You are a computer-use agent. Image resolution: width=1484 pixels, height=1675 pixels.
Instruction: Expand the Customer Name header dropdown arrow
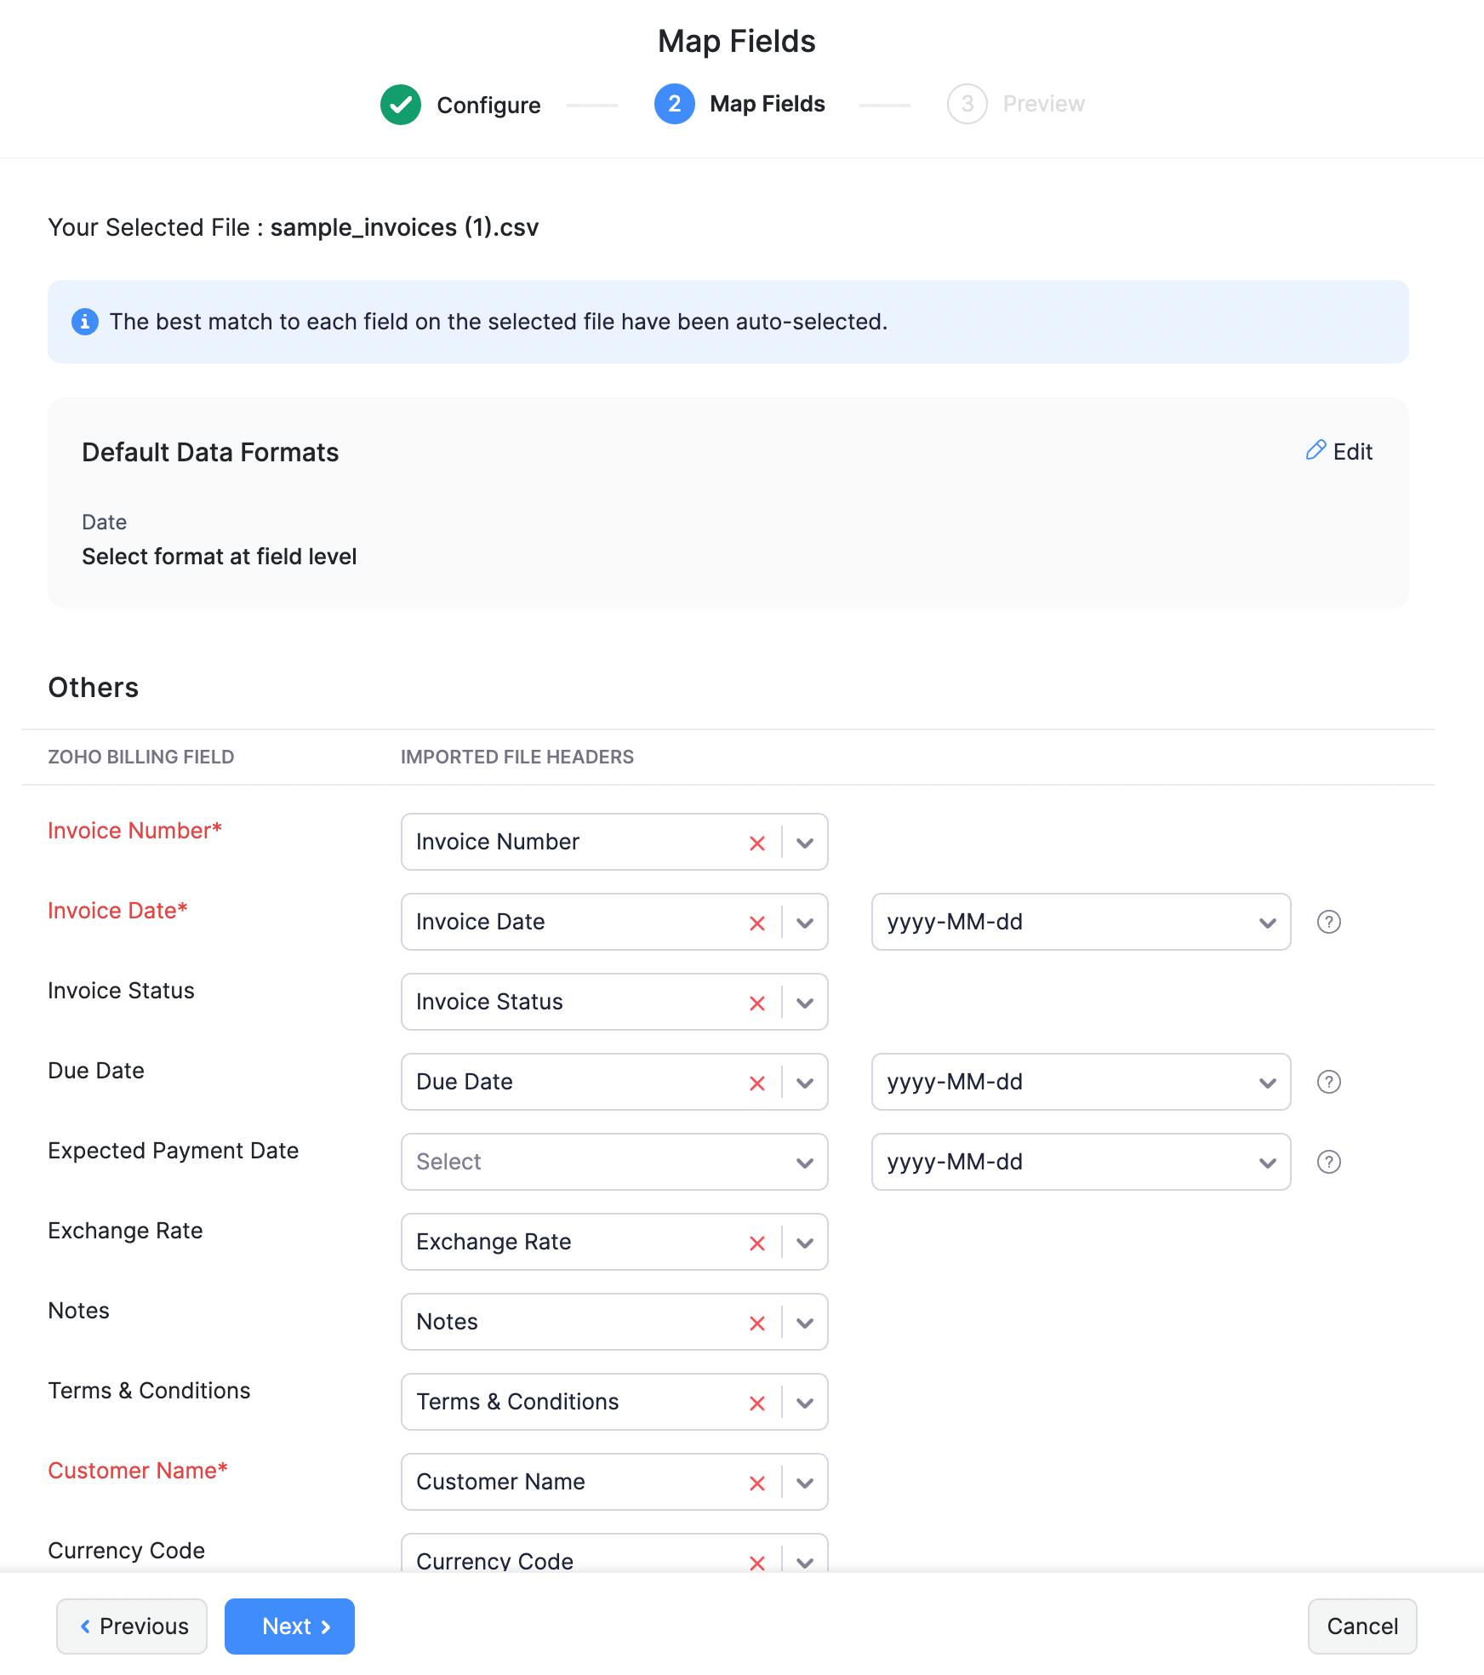805,1483
